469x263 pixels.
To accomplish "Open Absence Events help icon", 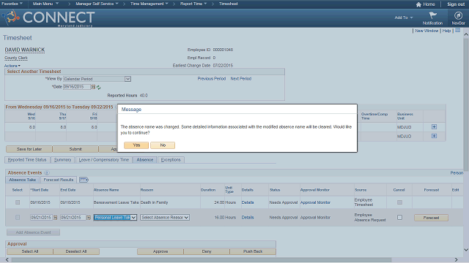I will [x=47, y=172].
